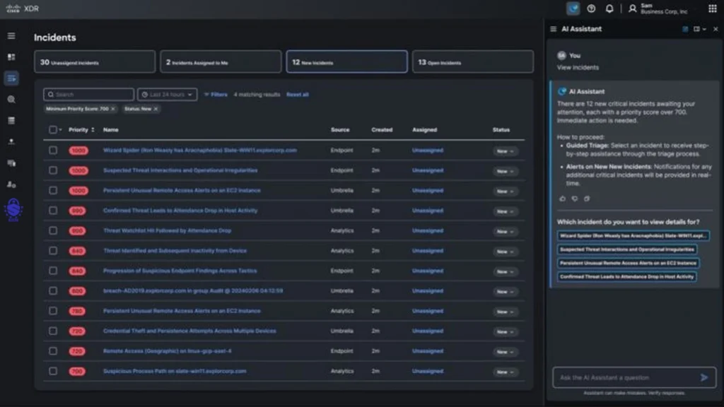Copy the AI Assistant response
This screenshot has height=407, width=724.
pos(587,199)
